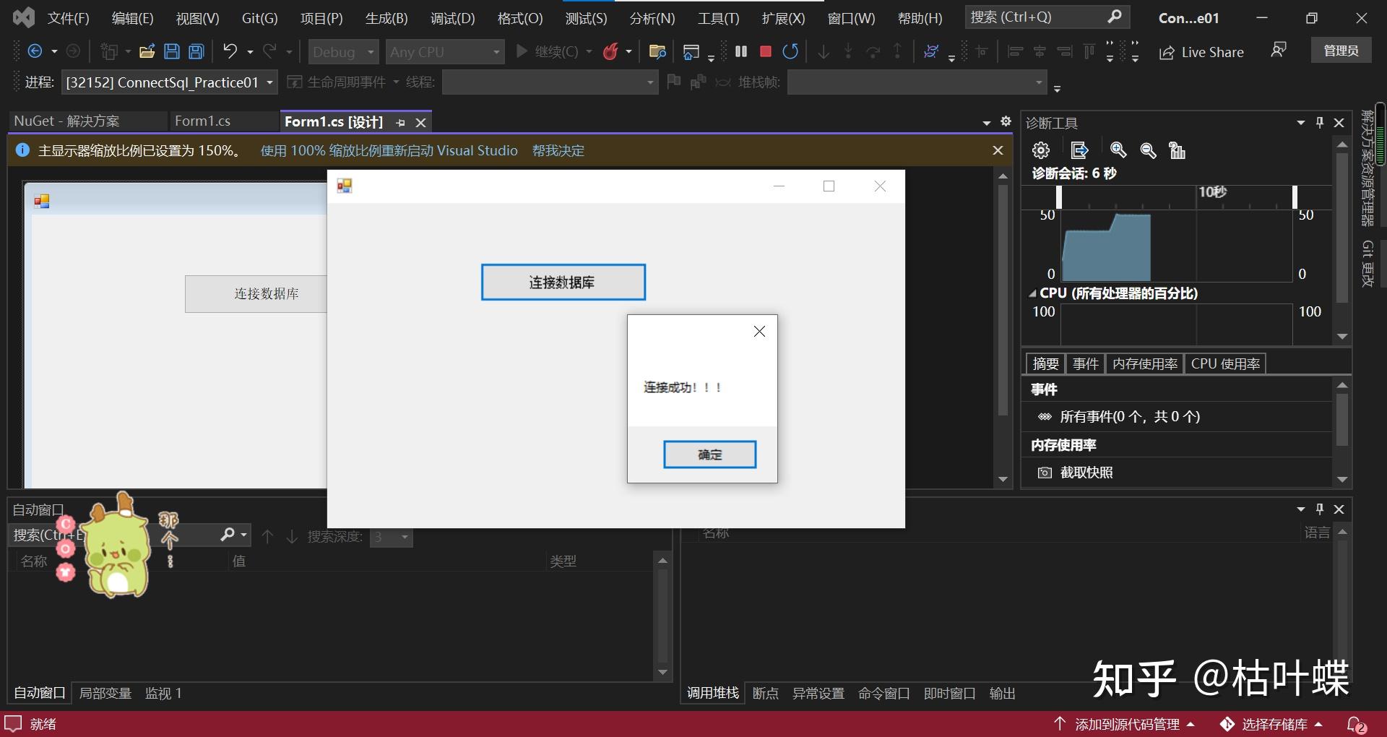This screenshot has width=1387, height=737.
Task: Pin the diagnostic tools panel
Action: (x=1320, y=123)
